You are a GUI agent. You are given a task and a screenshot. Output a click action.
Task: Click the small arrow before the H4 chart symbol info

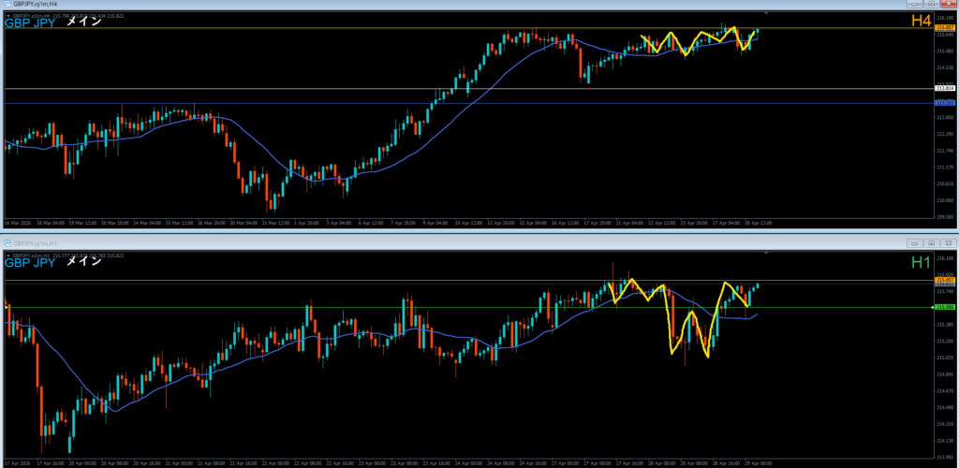coord(7,15)
